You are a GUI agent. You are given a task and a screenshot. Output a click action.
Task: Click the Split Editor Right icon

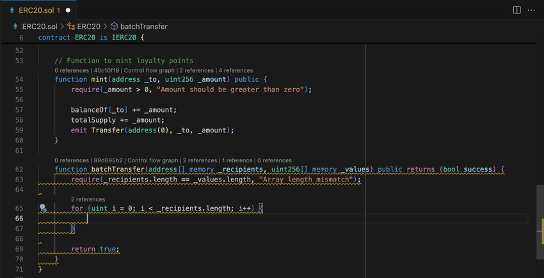516,10
